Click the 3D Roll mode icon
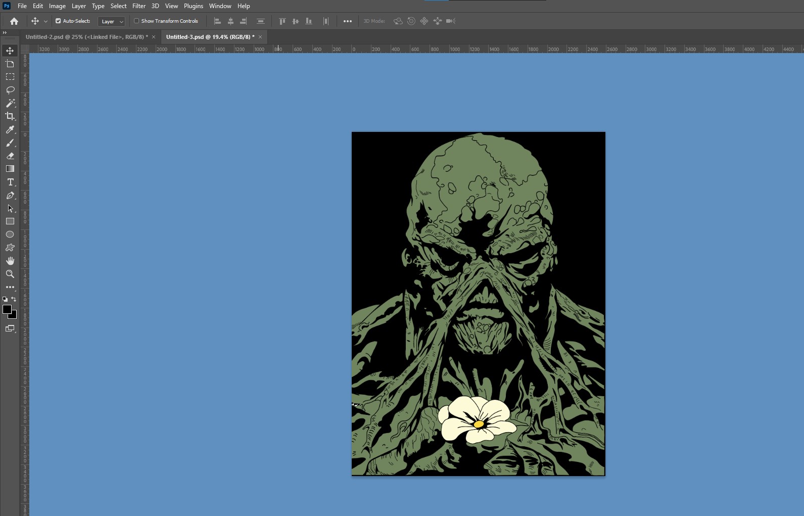 pos(411,21)
